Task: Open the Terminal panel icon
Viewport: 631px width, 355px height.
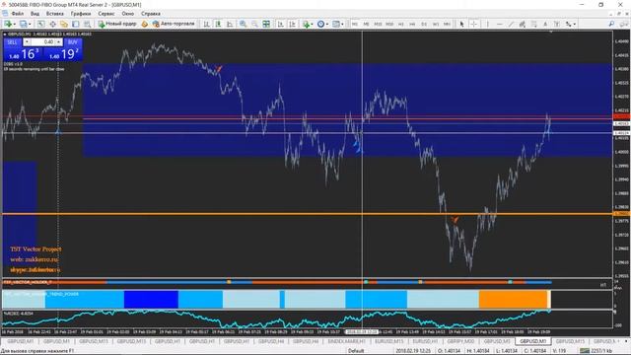Action: 75,24
